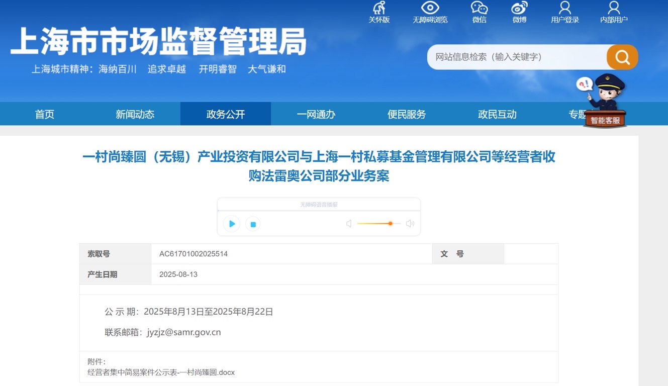Image resolution: width=668 pixels, height=386 pixels.
Task: Open 内部用户 internal user icon
Action: pyautogui.click(x=614, y=13)
